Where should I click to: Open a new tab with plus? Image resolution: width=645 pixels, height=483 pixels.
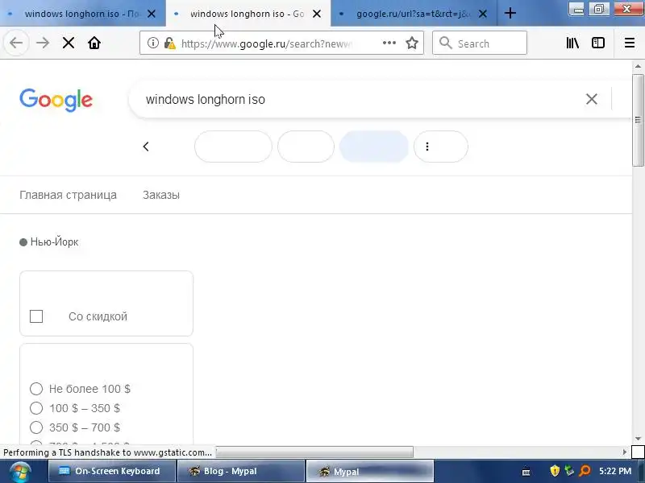click(510, 13)
